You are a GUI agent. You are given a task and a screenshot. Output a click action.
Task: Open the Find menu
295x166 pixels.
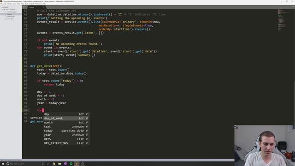tap(15, 4)
